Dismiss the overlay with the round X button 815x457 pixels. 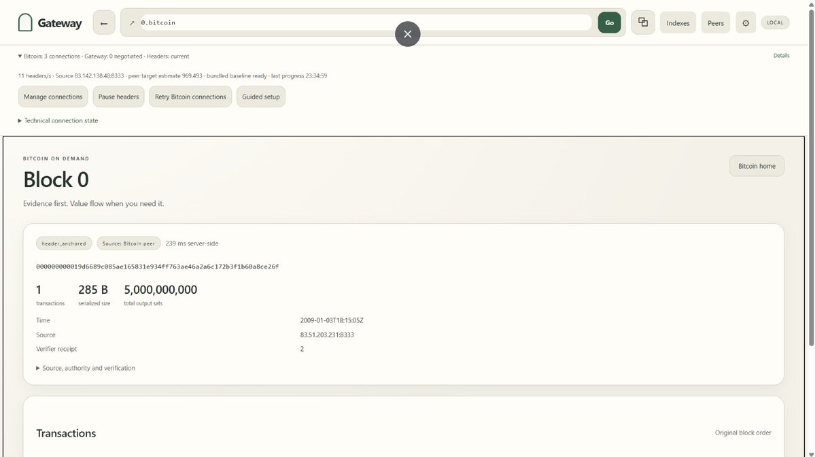coord(408,34)
